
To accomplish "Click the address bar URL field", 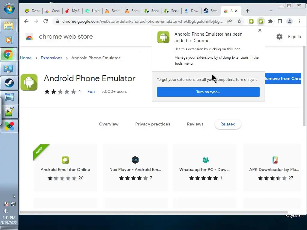I will [142, 21].
